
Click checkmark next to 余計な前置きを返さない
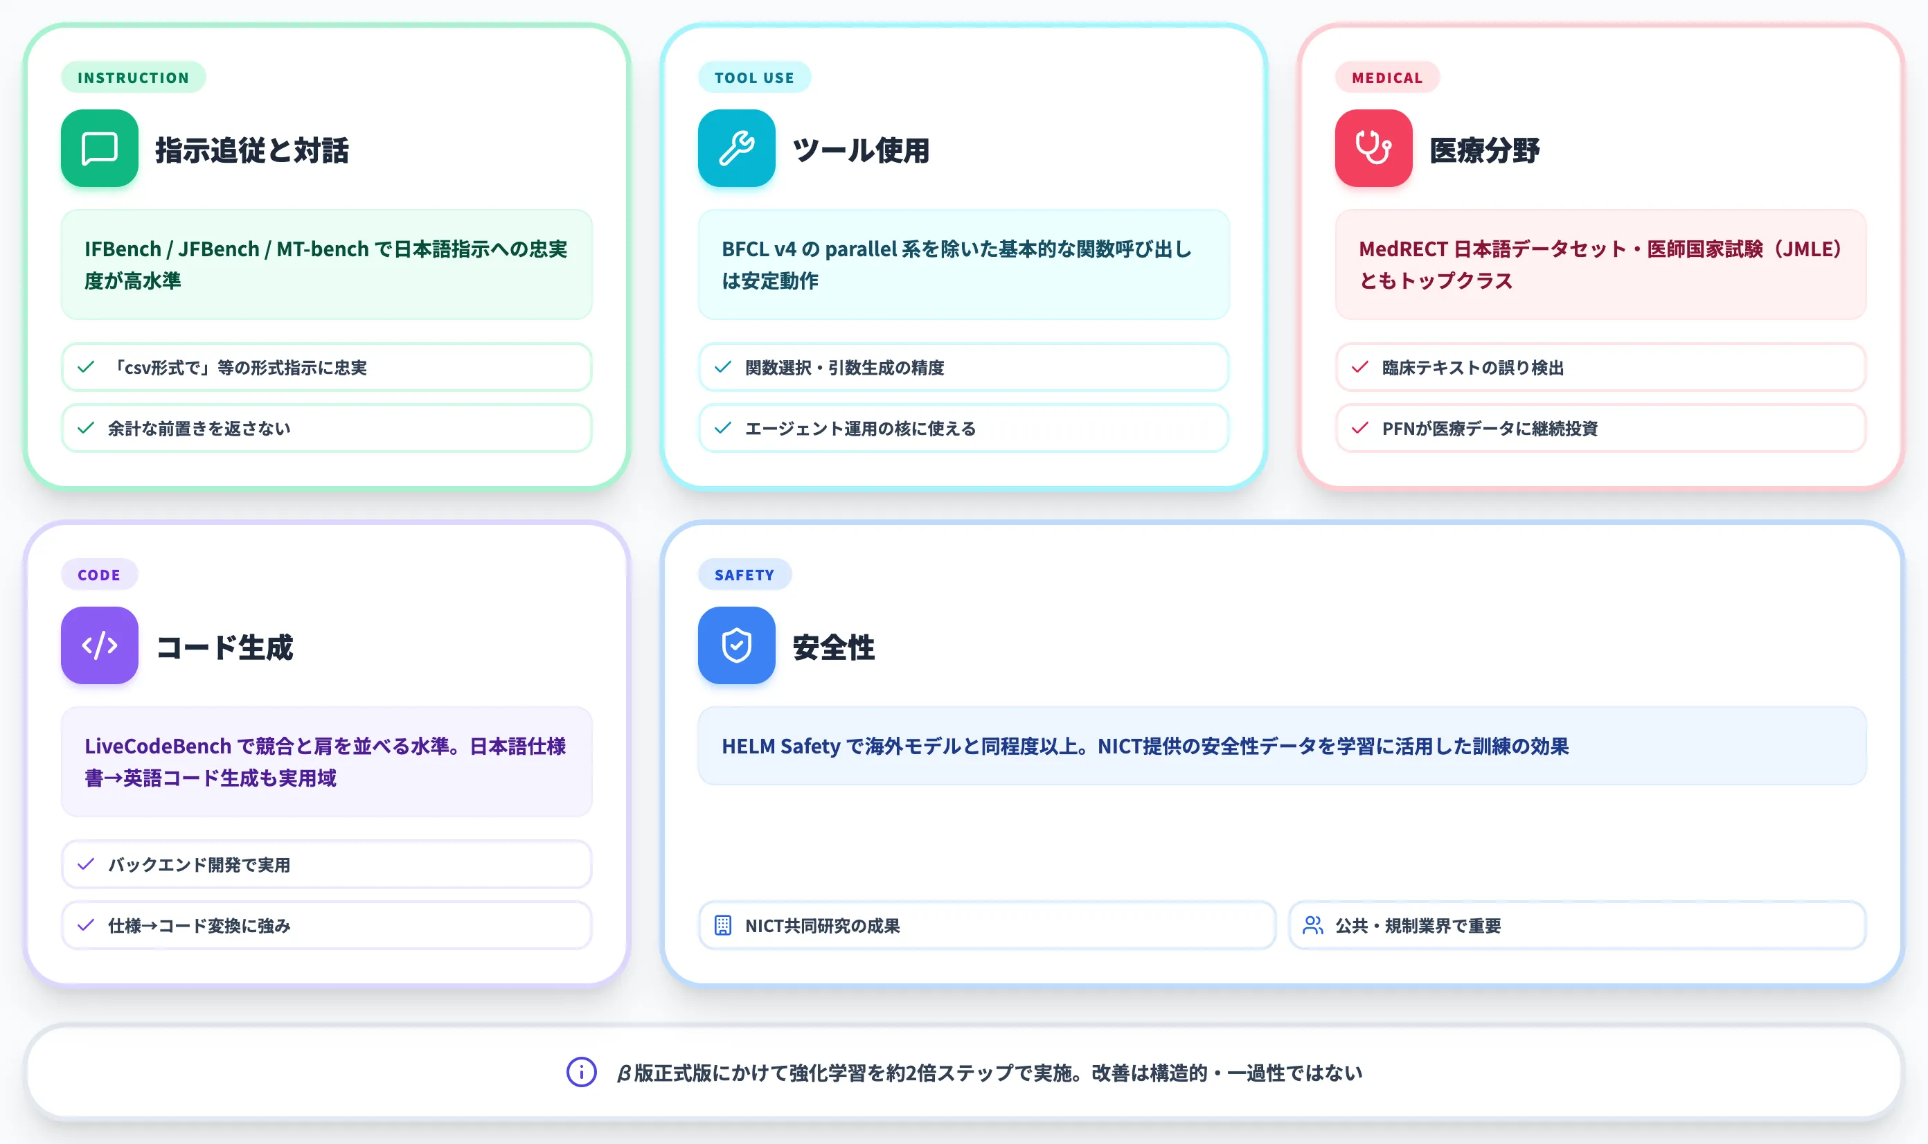(x=87, y=428)
